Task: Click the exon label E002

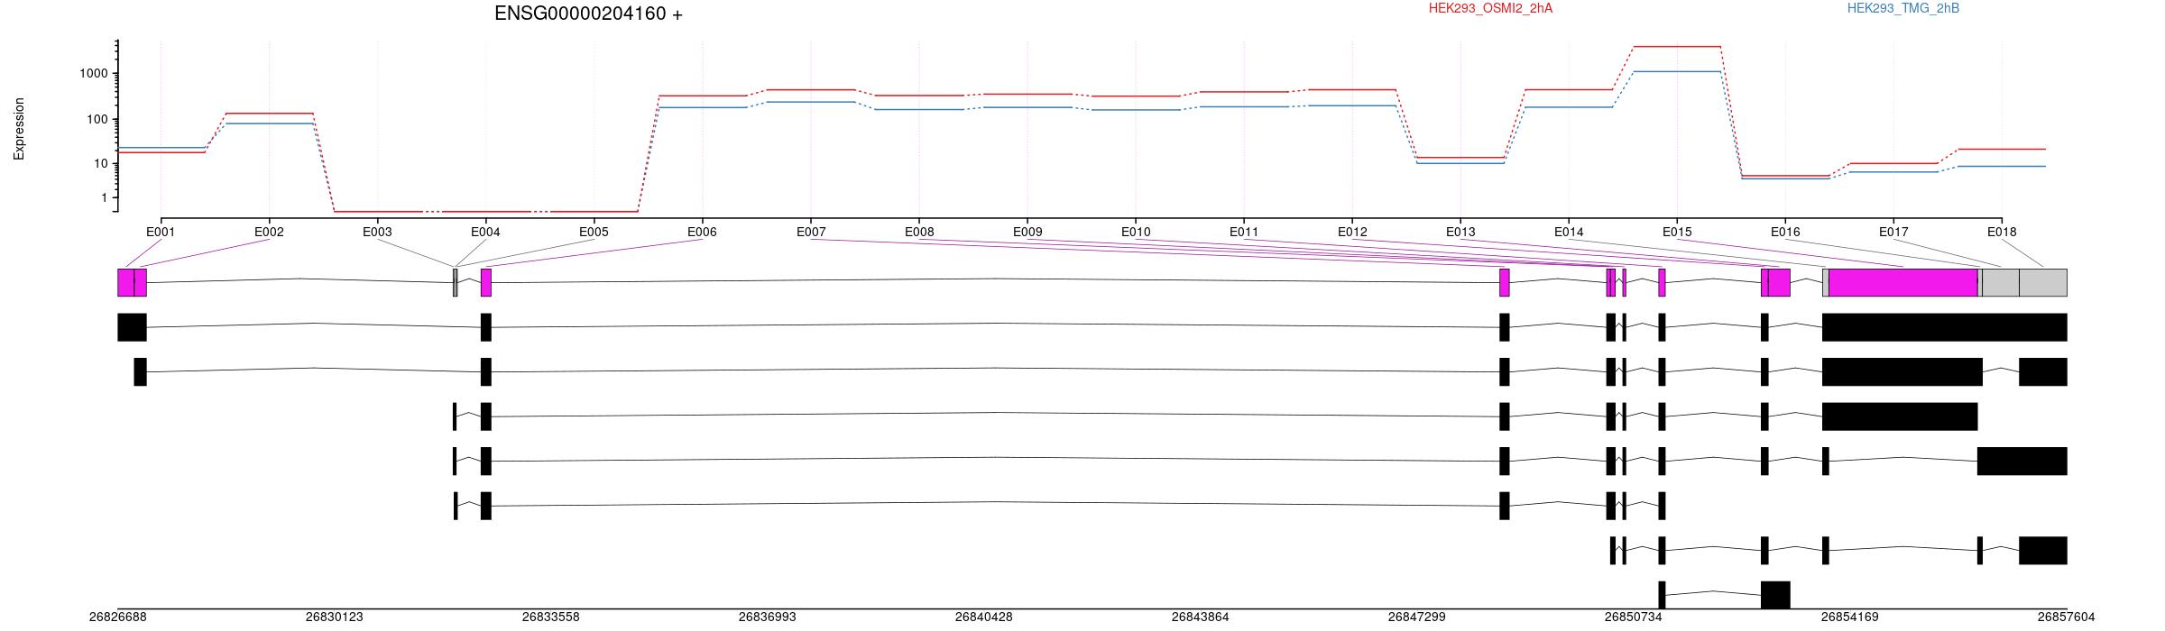Action: click(x=269, y=232)
